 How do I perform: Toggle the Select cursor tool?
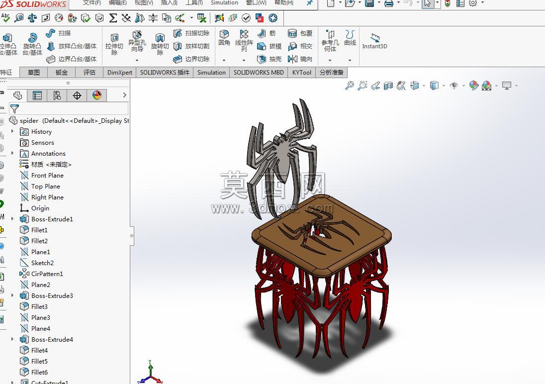428,3
